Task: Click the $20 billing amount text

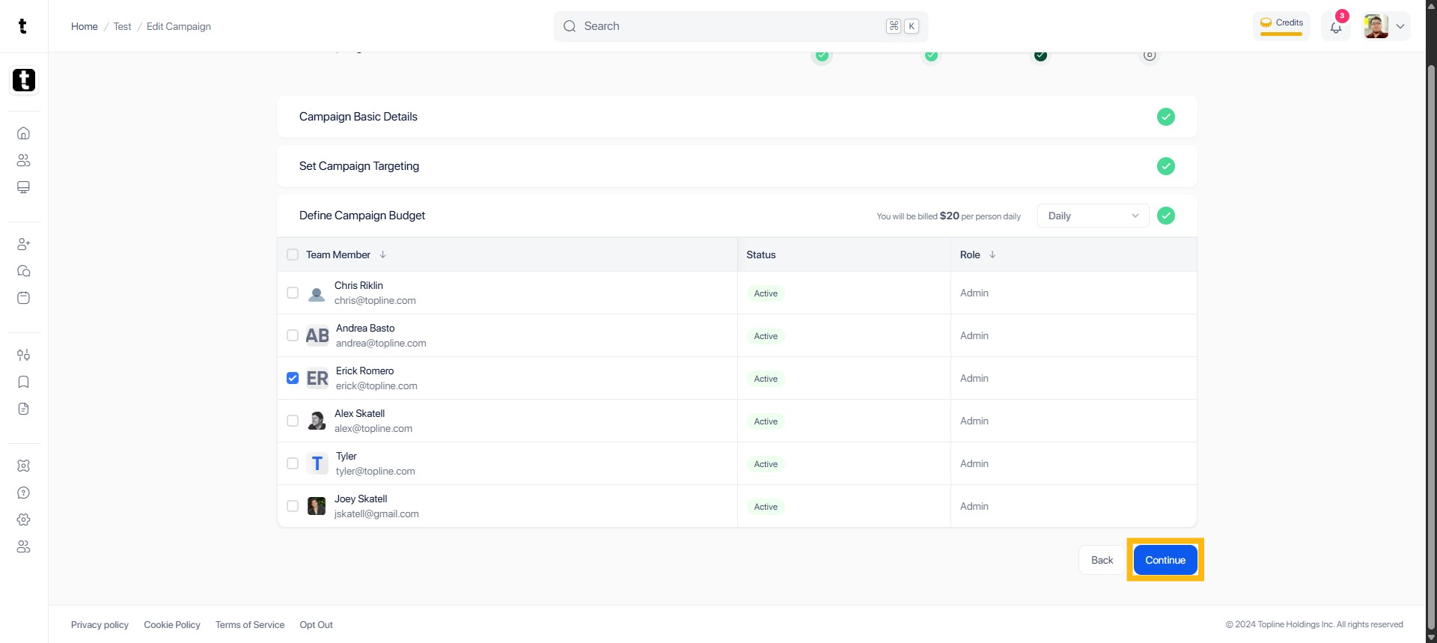Action: (949, 216)
